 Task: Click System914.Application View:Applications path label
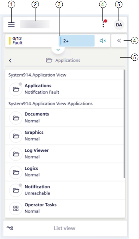(x=50, y=104)
